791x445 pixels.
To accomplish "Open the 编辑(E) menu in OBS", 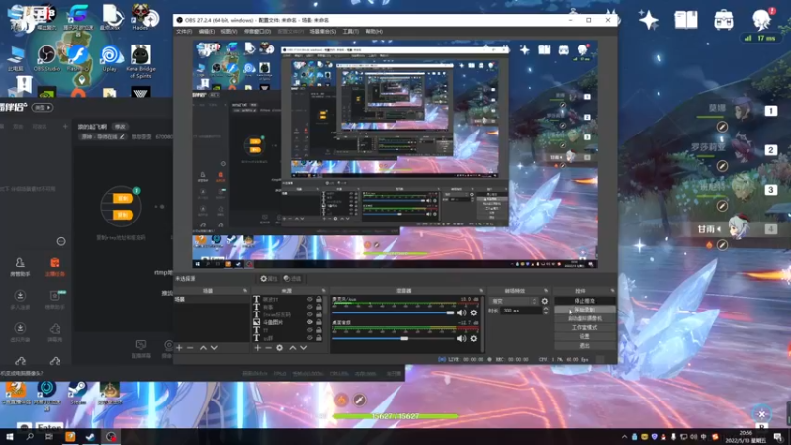I will point(207,32).
